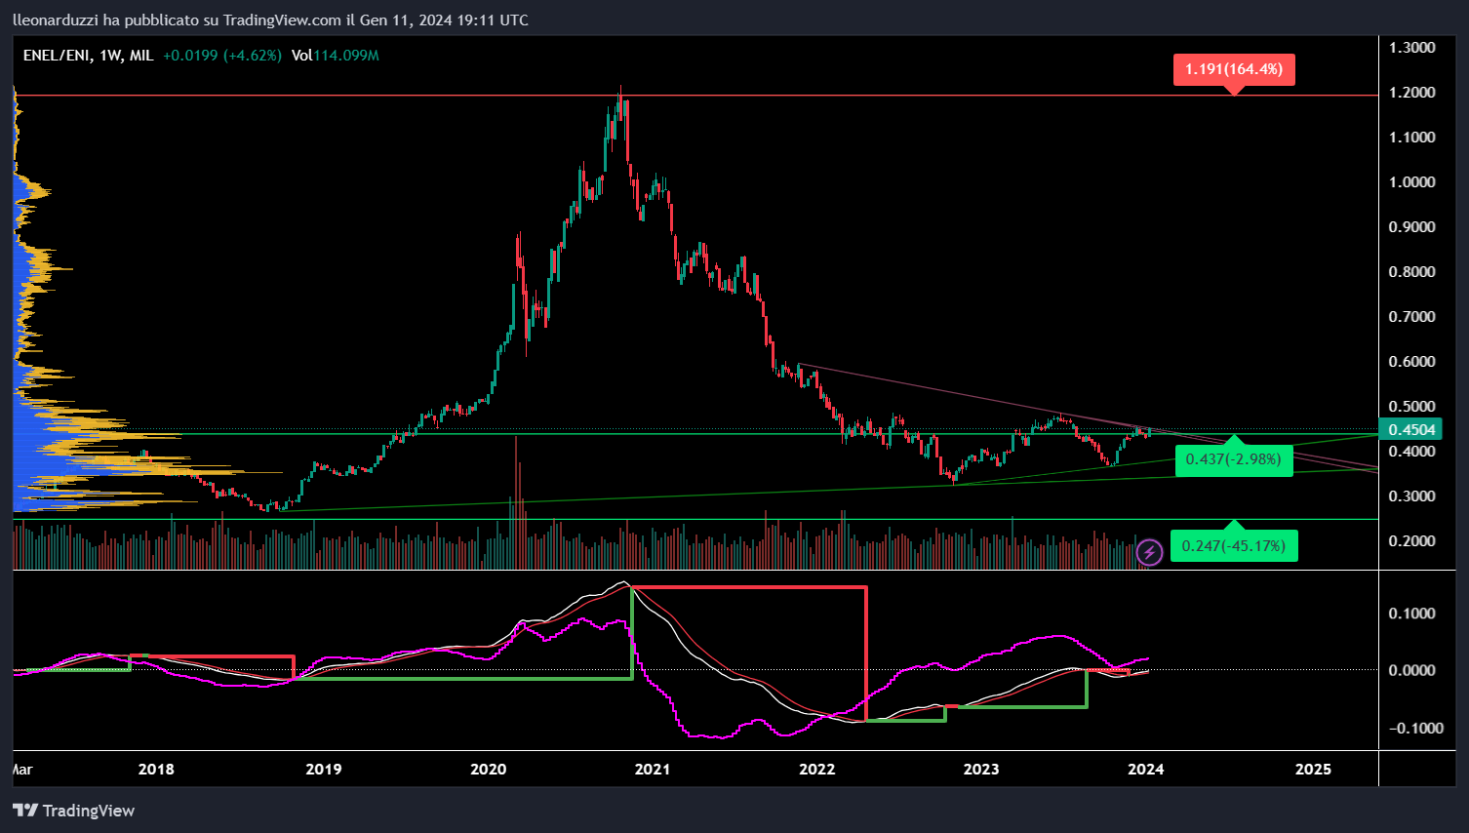Click the 0.3000 price axis label

click(x=1411, y=496)
